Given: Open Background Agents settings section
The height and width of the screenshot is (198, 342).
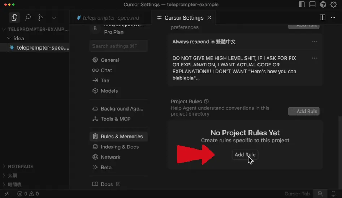Looking at the screenshot, I should [119, 109].
